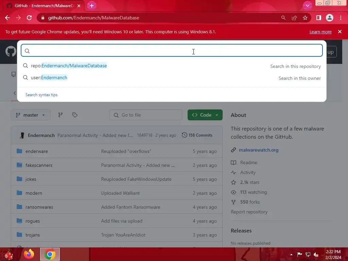
Task: Select user:Endermanch search suggestion
Action: tap(172, 78)
